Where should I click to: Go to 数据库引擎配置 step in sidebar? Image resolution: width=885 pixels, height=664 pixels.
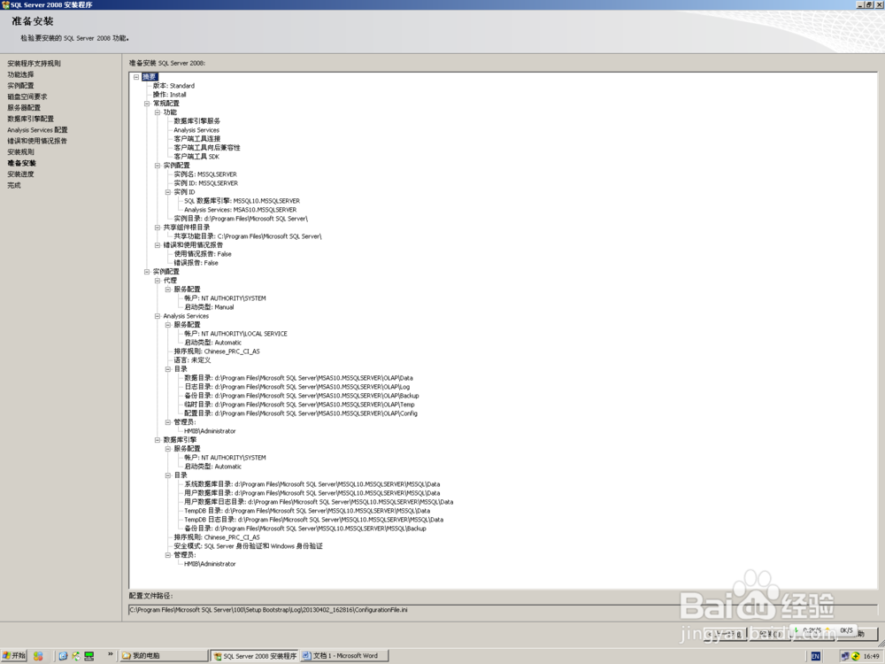(x=30, y=120)
